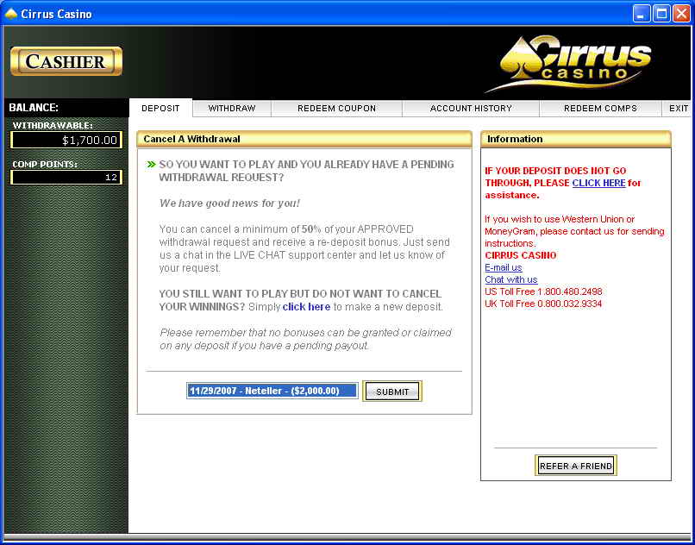Image resolution: width=695 pixels, height=545 pixels.
Task: Open the Redeem Comps tab
Action: coord(600,108)
